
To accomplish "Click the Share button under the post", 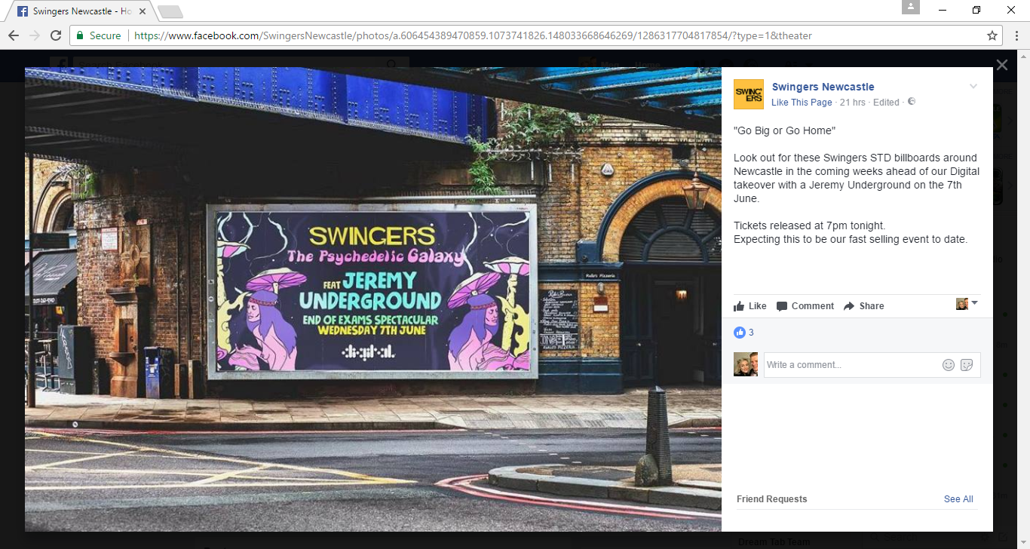I will pyautogui.click(x=864, y=306).
